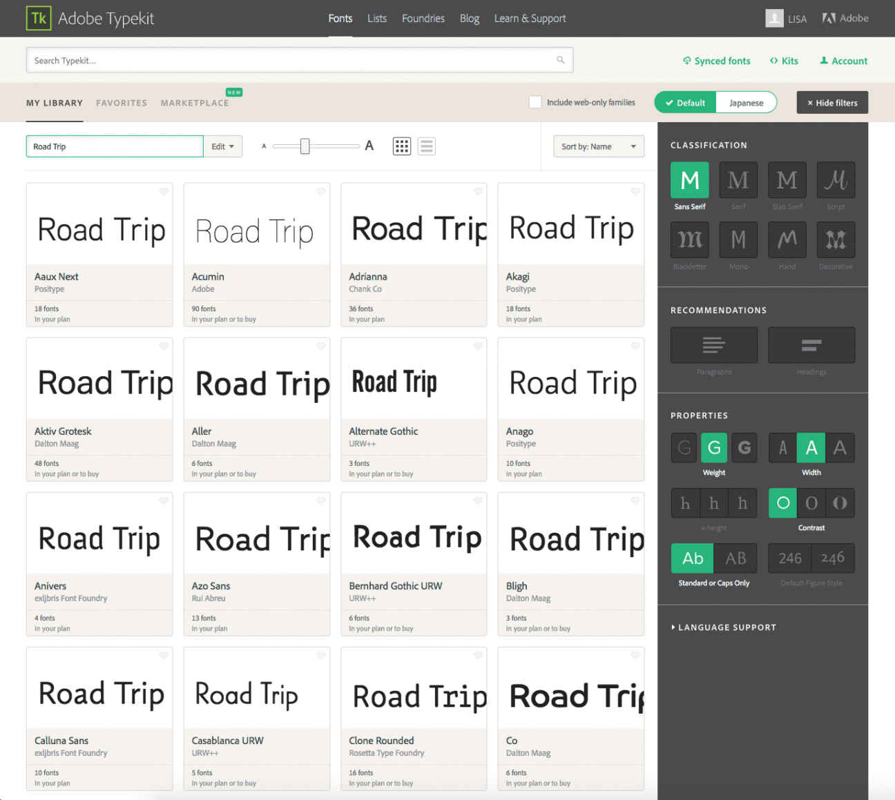Toggle Japanese language mode
Viewport: 895px width, 800px height.
pyautogui.click(x=747, y=103)
